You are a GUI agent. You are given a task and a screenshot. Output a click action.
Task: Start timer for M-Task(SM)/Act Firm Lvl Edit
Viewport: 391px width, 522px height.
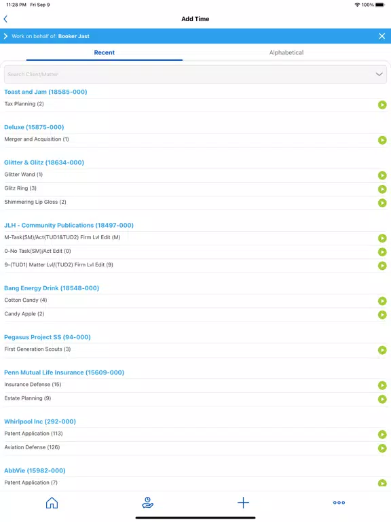point(382,239)
